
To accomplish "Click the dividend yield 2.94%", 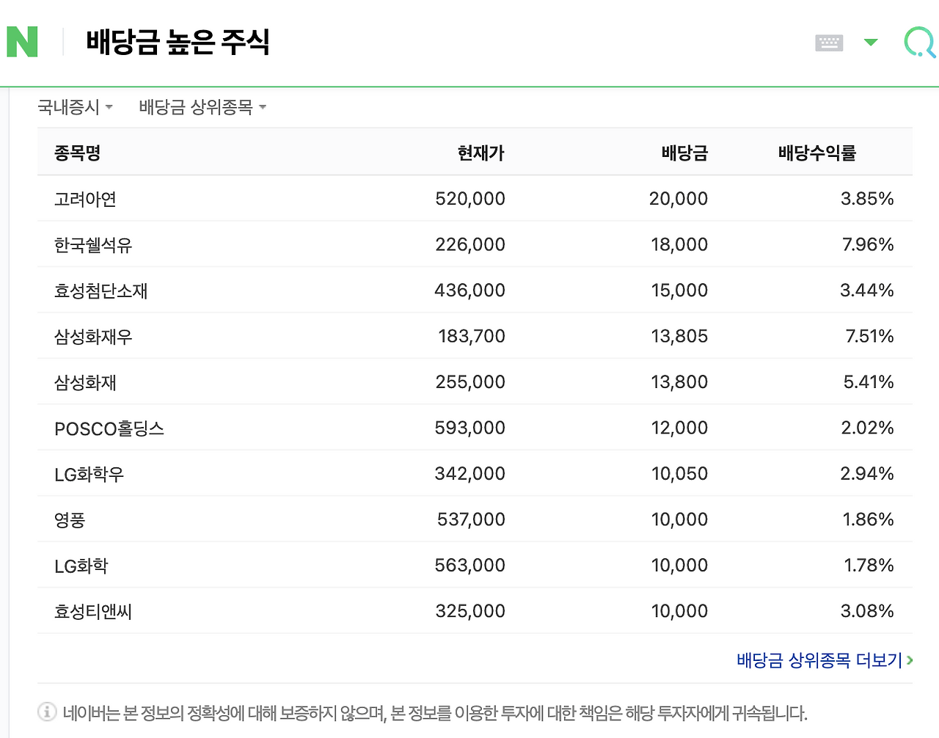I will (867, 474).
